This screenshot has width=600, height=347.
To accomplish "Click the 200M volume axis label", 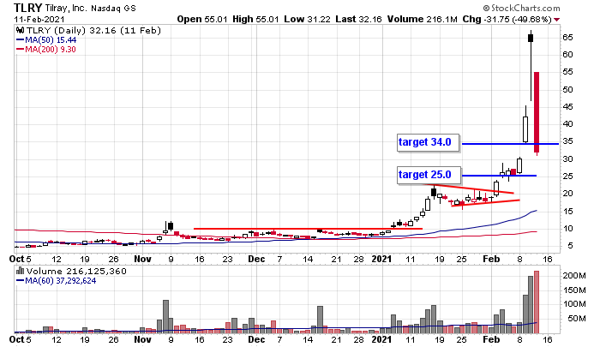I will tap(574, 276).
